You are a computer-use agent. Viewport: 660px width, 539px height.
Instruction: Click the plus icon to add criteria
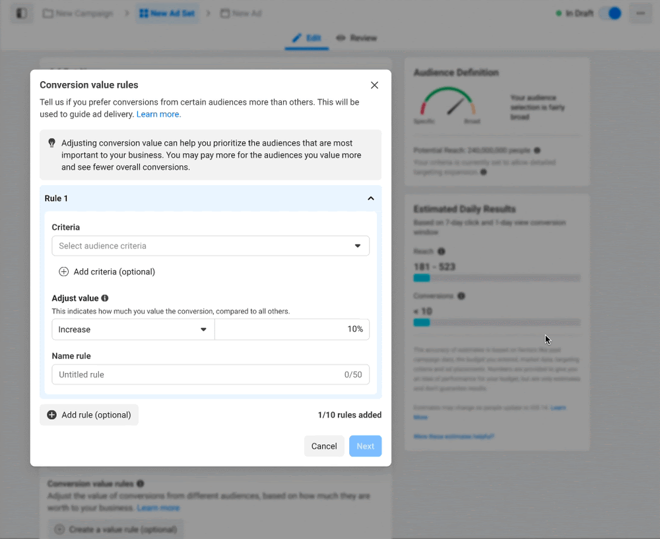pos(63,271)
